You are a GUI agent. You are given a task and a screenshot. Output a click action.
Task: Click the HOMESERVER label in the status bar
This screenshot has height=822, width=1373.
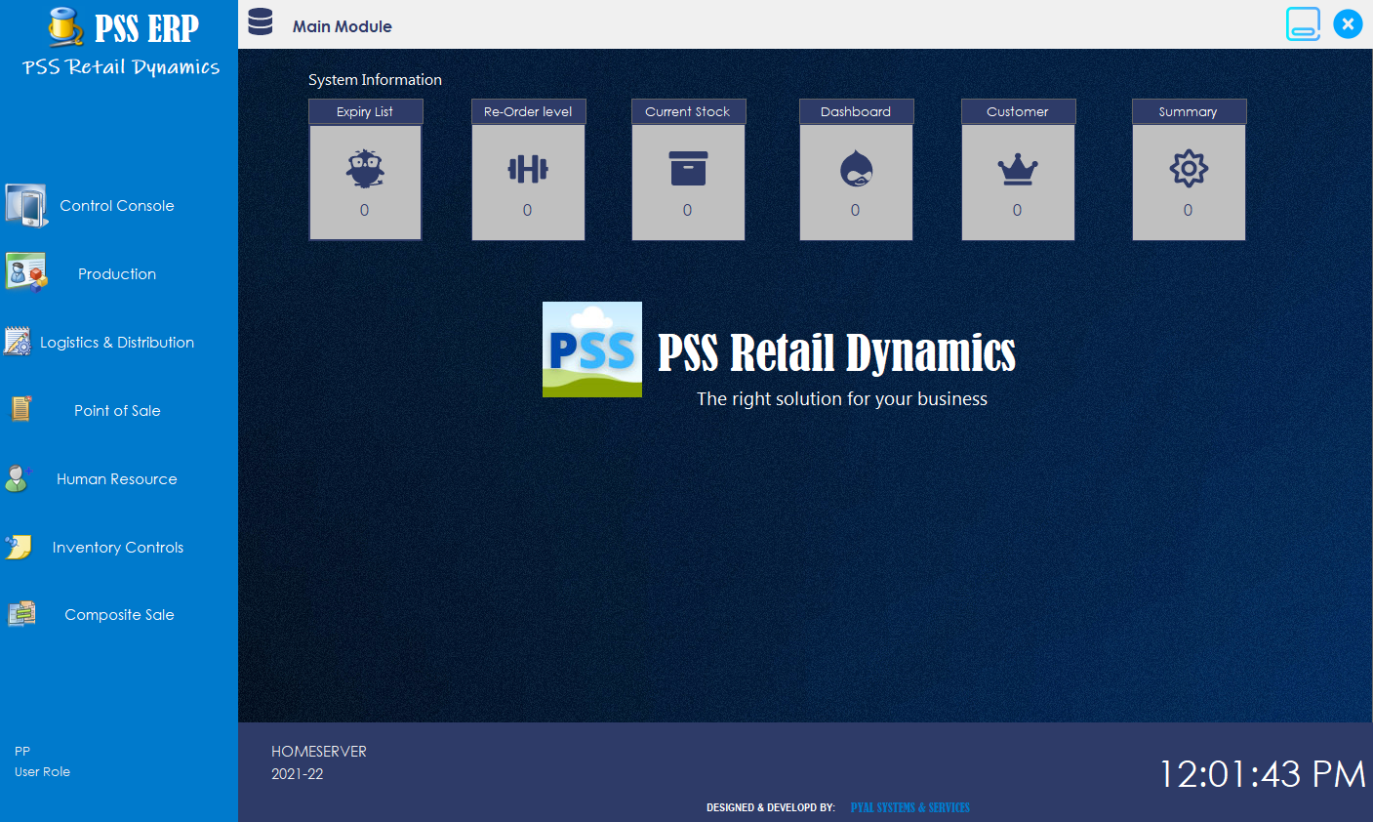318,751
